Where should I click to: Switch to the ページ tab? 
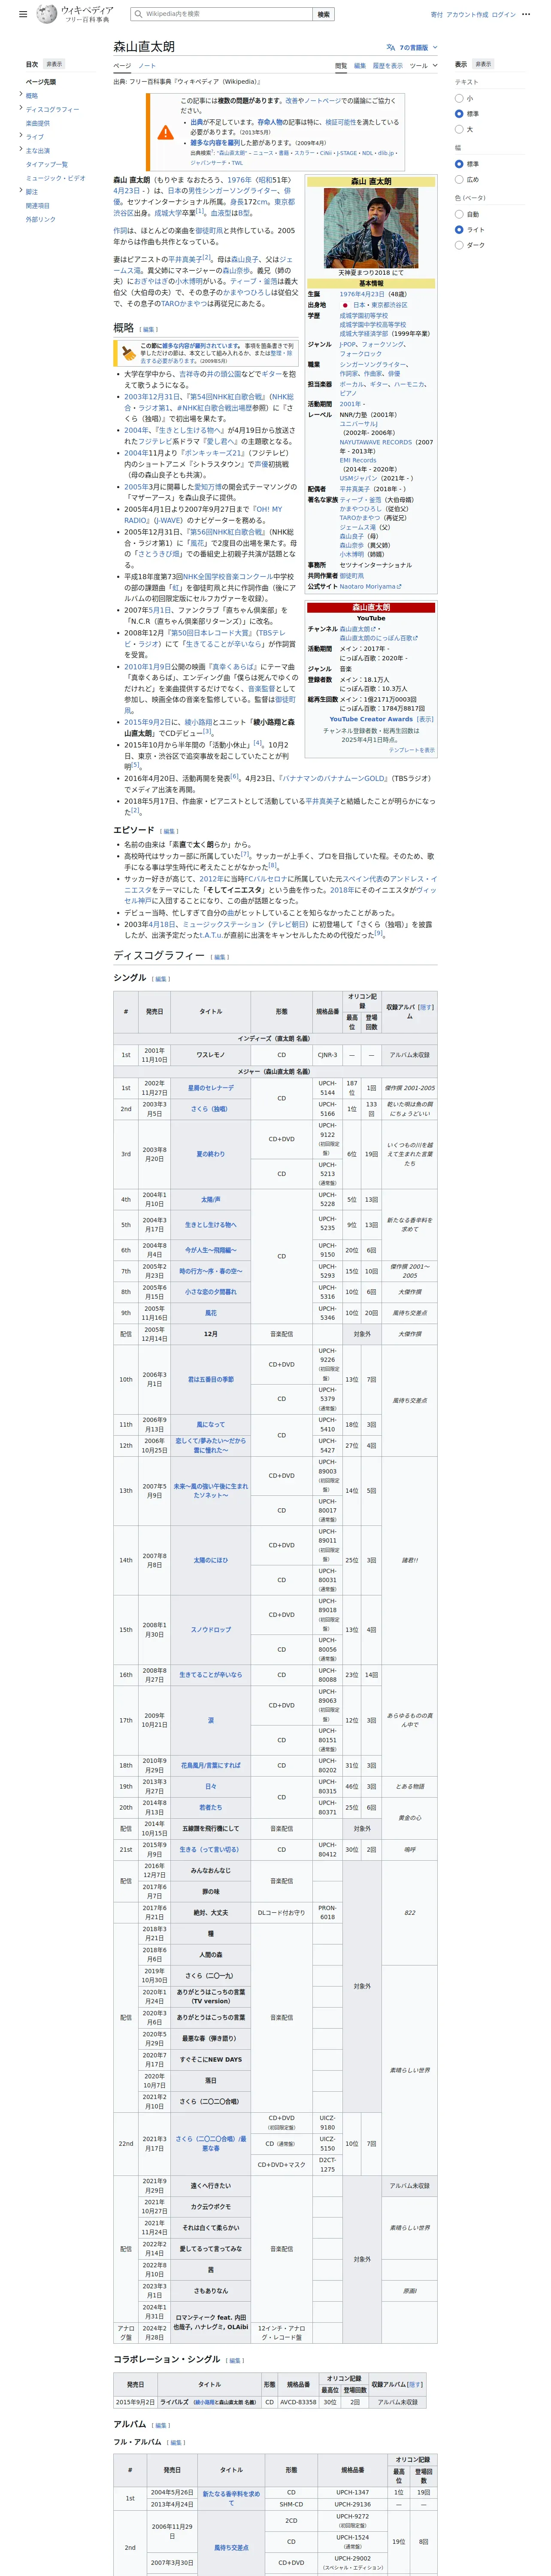pyautogui.click(x=122, y=66)
